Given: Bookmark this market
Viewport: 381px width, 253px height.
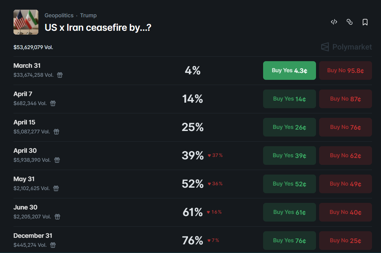Looking at the screenshot, I should tap(365, 22).
